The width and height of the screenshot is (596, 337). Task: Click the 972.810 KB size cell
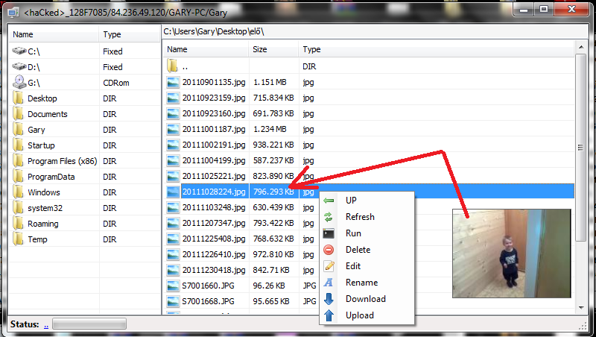pos(273,254)
